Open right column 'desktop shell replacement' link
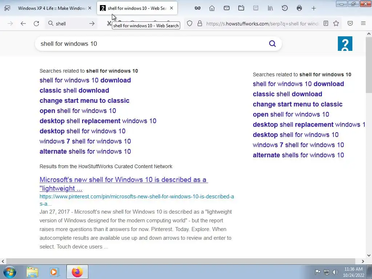 pos(309,125)
